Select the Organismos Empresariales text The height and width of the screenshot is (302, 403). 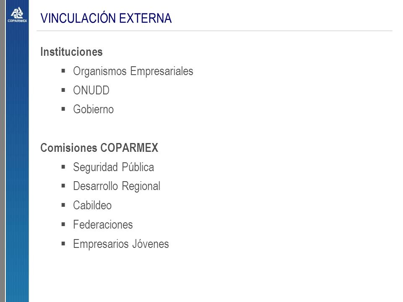[133, 71]
